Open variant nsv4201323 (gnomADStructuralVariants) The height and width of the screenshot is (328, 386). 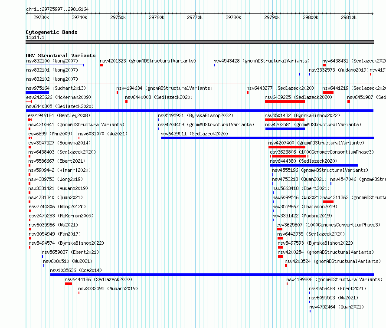[x=148, y=61]
